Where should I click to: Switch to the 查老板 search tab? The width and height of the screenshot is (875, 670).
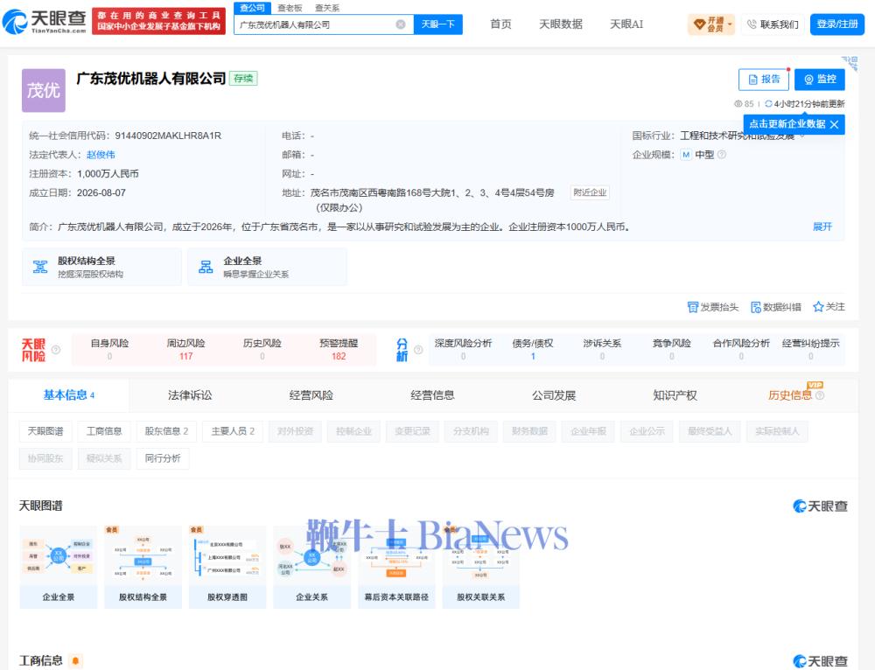click(290, 8)
